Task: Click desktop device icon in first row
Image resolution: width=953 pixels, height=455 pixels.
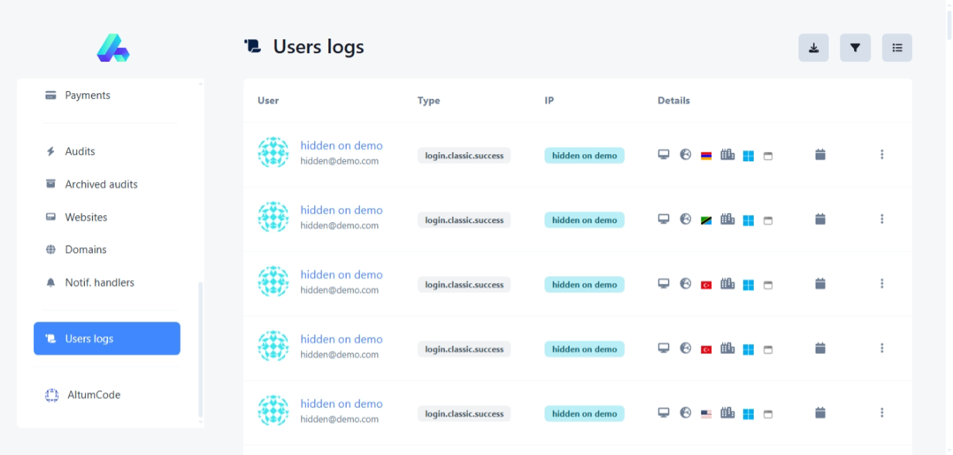Action: [663, 155]
